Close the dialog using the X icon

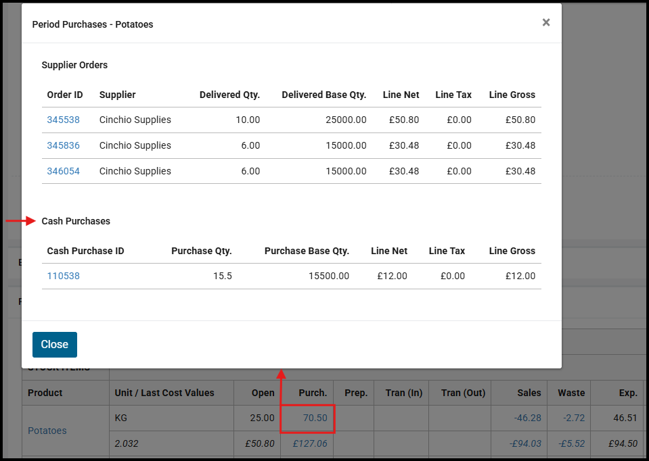pos(545,22)
